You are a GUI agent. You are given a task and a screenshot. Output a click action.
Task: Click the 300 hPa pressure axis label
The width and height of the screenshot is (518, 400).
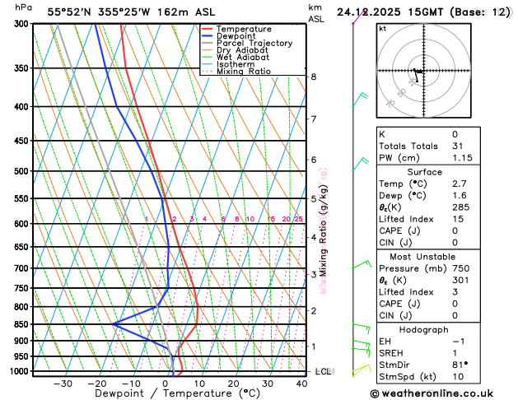point(21,24)
